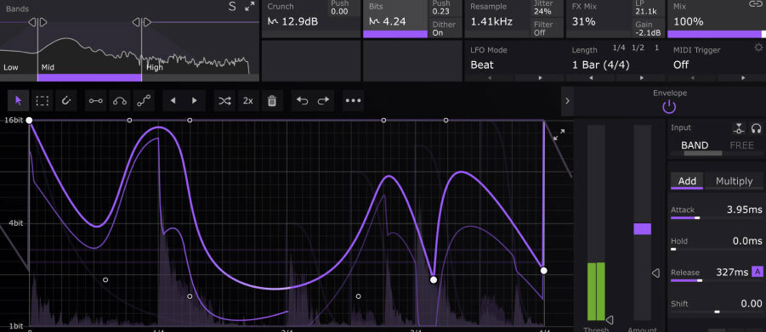
Task: Delete curve with the trash icon
Action: [x=272, y=100]
